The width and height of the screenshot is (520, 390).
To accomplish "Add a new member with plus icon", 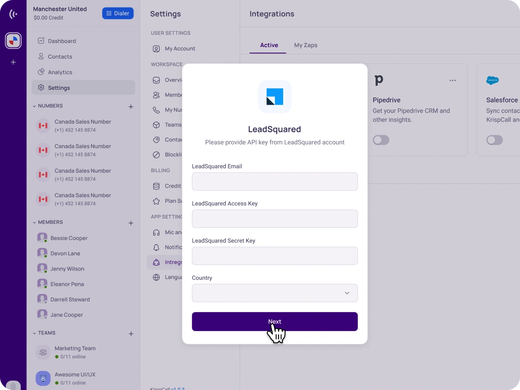I will click(x=131, y=223).
